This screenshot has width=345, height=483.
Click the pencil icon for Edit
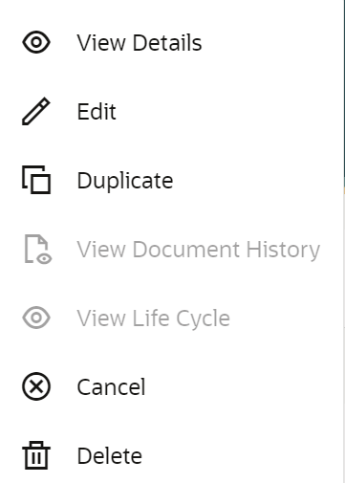(x=36, y=111)
